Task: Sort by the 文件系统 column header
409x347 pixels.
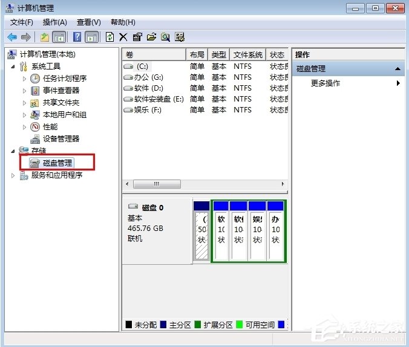Action: (x=248, y=55)
